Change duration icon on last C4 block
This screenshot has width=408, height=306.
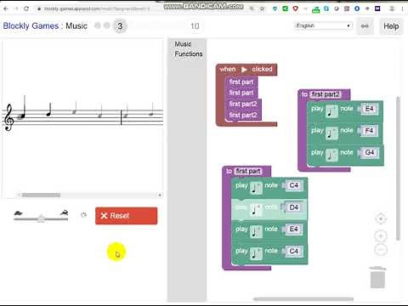pyautogui.click(x=256, y=253)
